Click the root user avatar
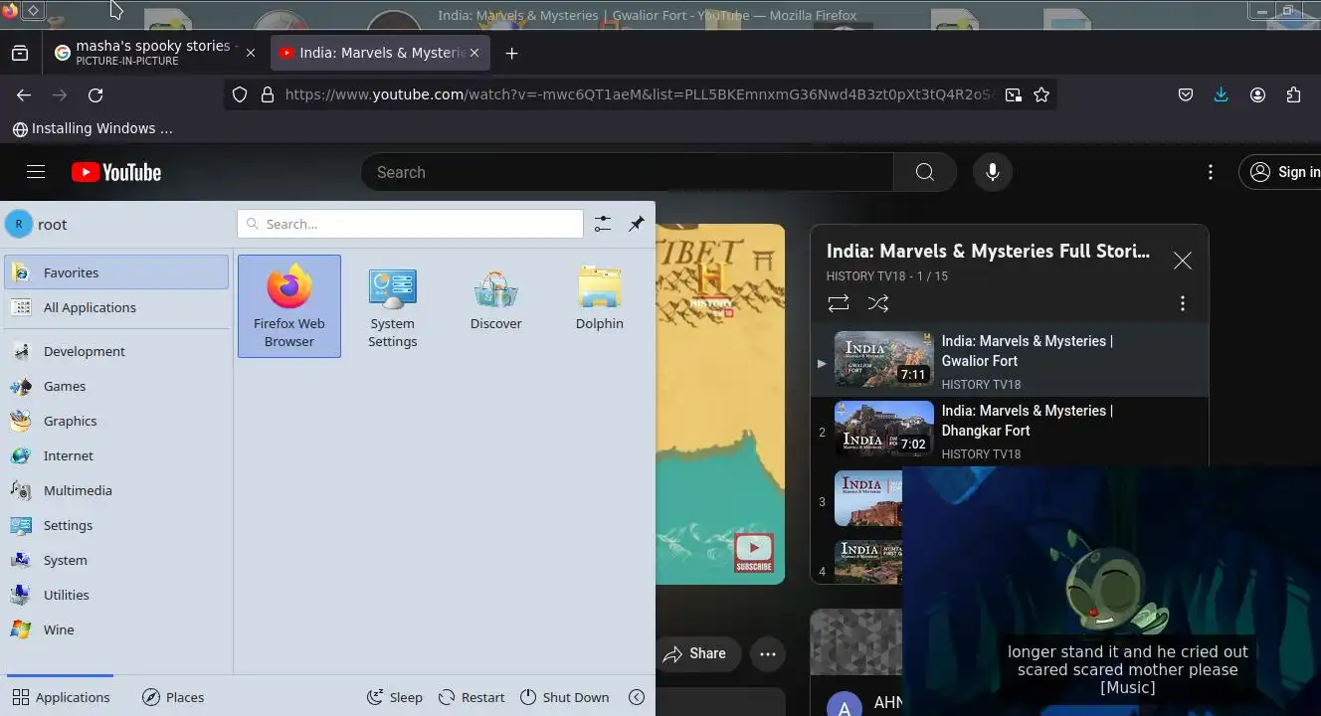Image resolution: width=1321 pixels, height=716 pixels. pyautogui.click(x=19, y=224)
